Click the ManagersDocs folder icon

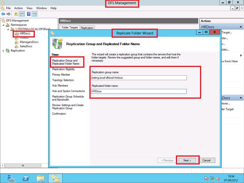(16, 42)
